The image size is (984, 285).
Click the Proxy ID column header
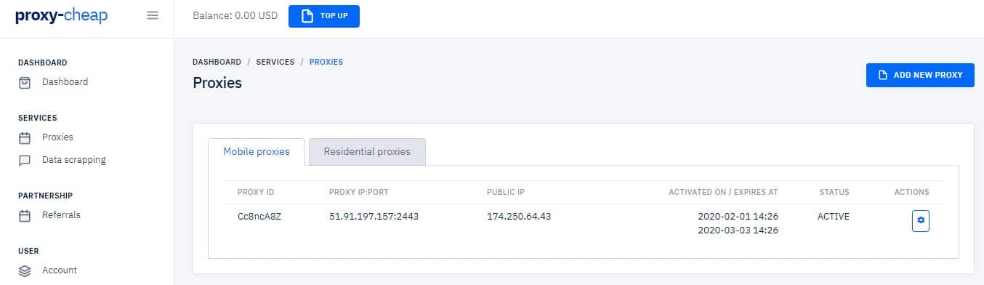point(256,193)
